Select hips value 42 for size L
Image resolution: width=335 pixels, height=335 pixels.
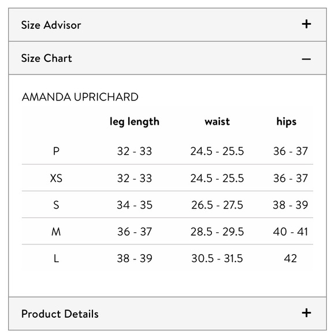[291, 259]
